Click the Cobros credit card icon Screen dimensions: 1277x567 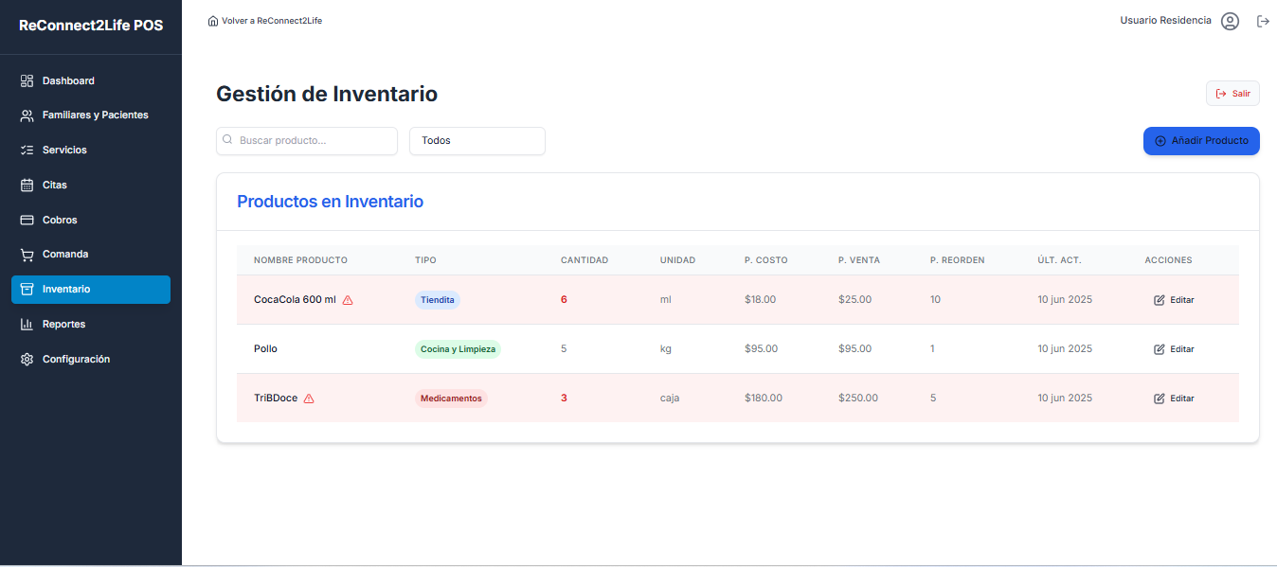[27, 220]
